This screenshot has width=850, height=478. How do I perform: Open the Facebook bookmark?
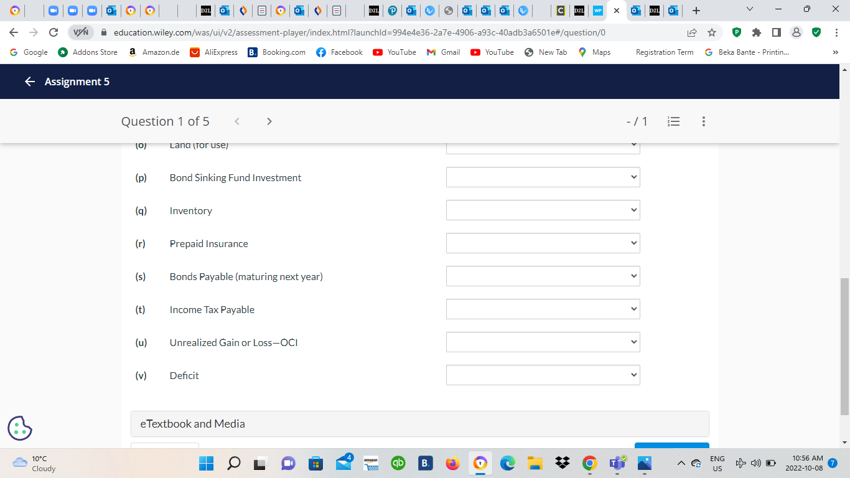pos(339,52)
